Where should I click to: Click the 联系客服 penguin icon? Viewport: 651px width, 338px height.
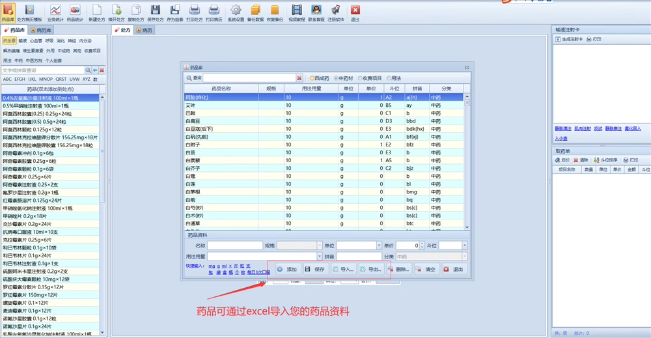tap(316, 12)
